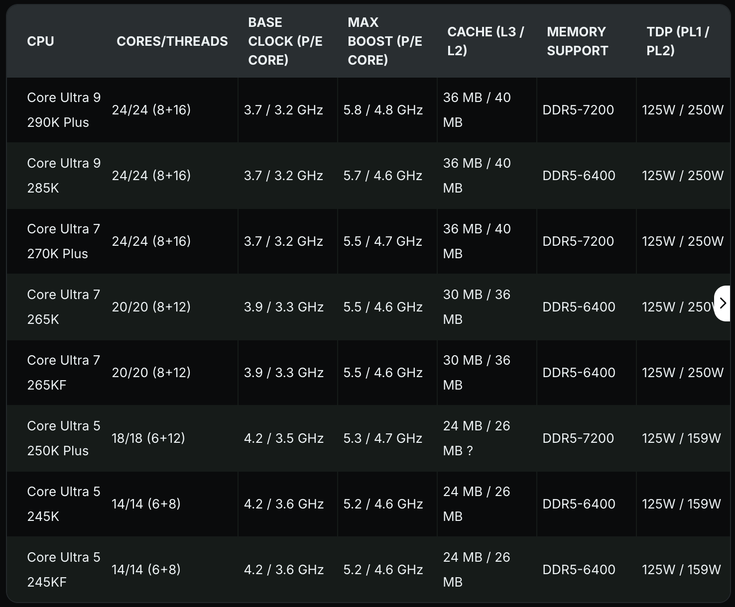Click the BASE CLOCK column header
Image resolution: width=735 pixels, height=607 pixels.
[x=285, y=41]
